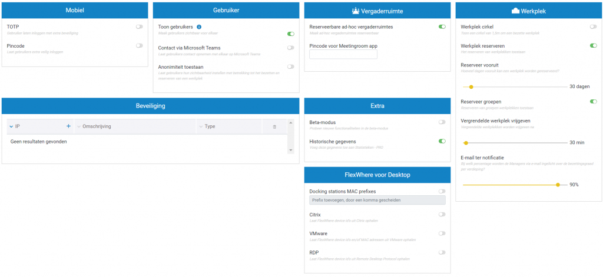Viewport: 603px width, 277px height.
Task: Toggle Beta-modus on
Action: coord(442,122)
